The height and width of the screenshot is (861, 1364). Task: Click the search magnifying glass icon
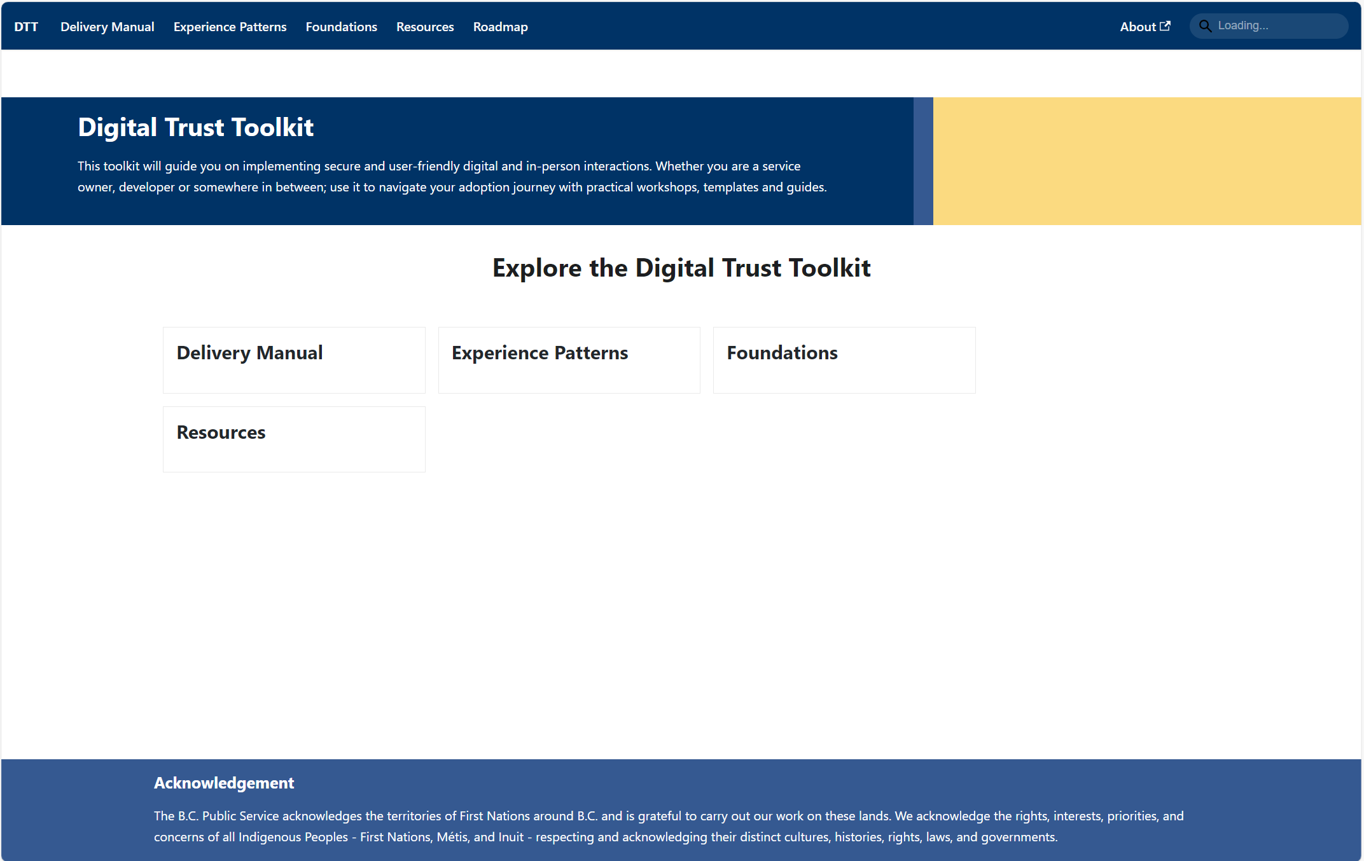pyautogui.click(x=1205, y=26)
